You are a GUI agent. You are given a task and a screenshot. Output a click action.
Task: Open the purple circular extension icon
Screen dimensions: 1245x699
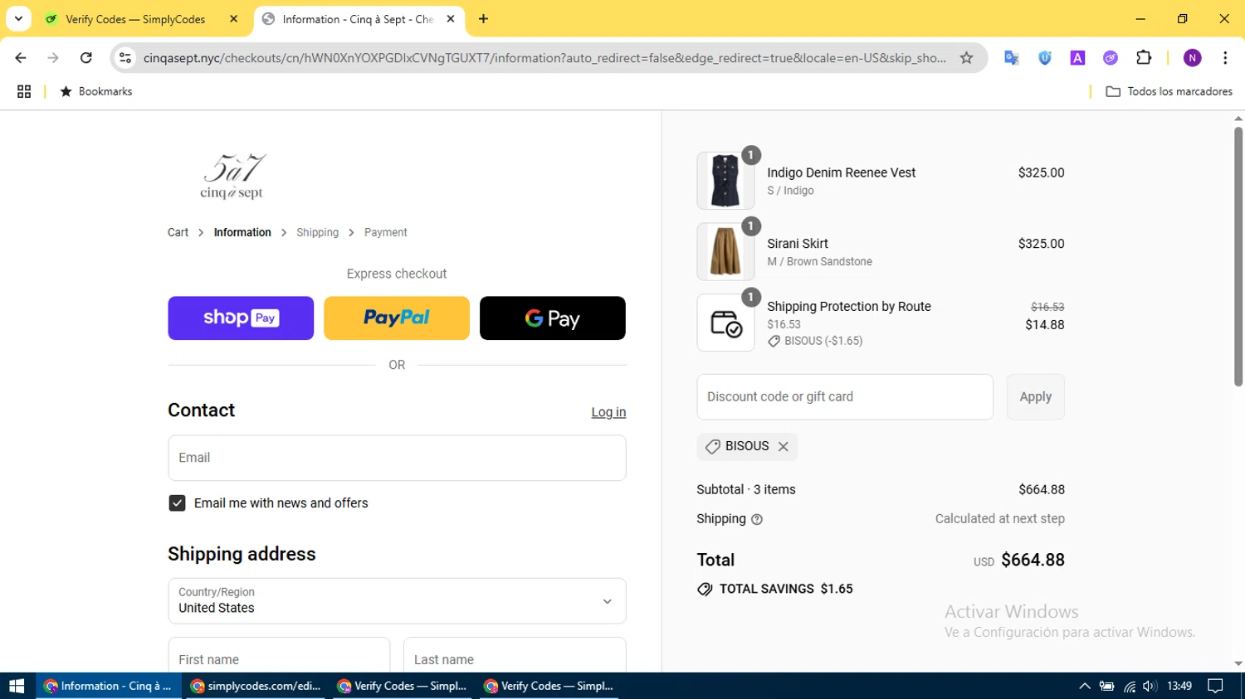[x=1111, y=58]
